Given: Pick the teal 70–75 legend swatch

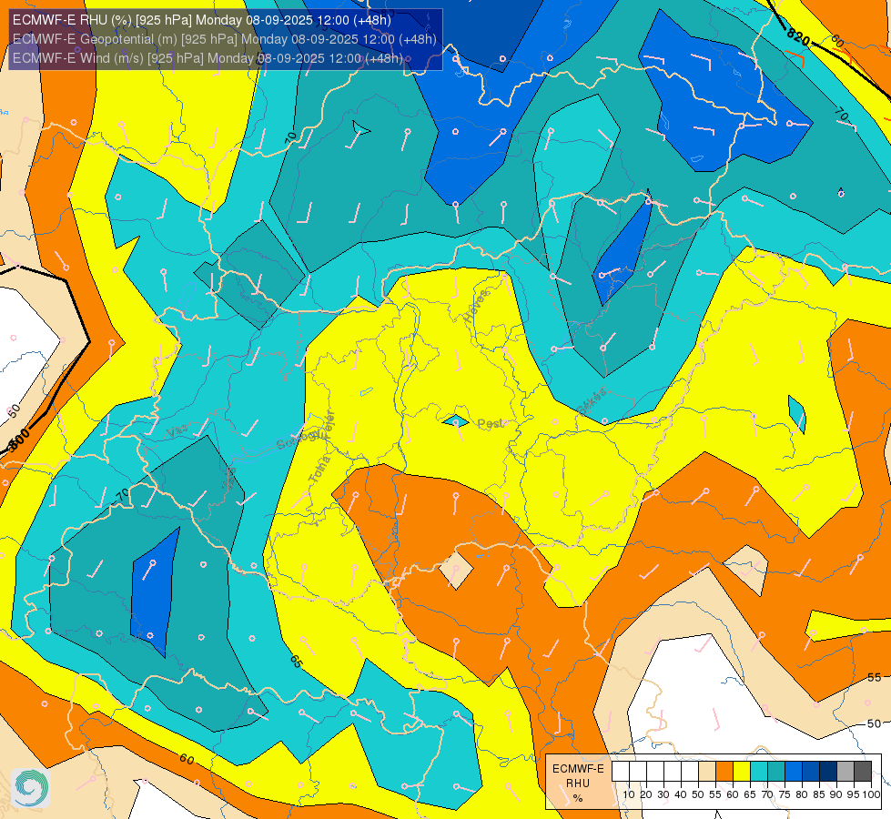Looking at the screenshot, I should pyautogui.click(x=776, y=772).
